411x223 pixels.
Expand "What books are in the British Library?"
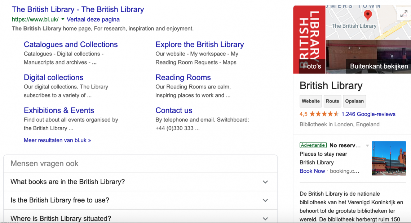pyautogui.click(x=141, y=182)
